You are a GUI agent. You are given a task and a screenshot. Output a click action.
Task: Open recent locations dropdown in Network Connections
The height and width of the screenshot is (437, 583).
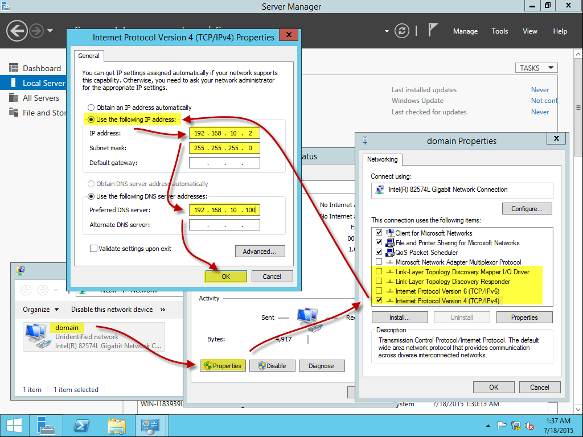pyautogui.click(x=56, y=290)
